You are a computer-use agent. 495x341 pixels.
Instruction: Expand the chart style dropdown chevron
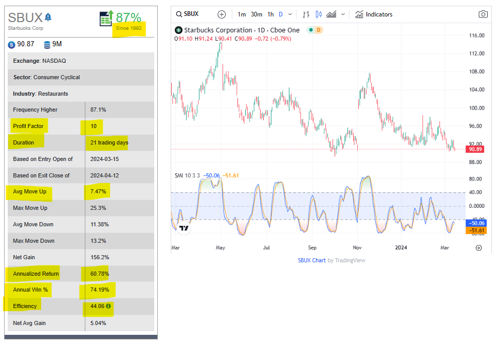pyautogui.click(x=343, y=14)
